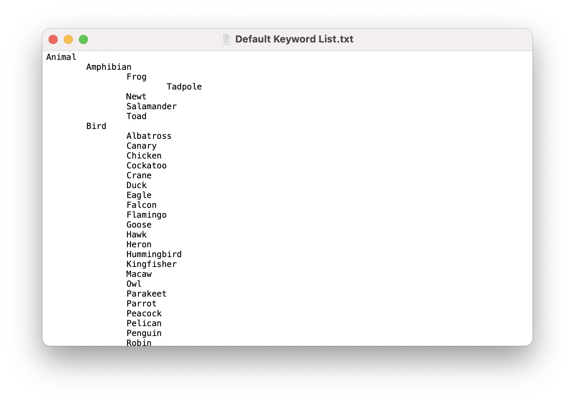575x402 pixels.
Task: Place cursor on the Animal line
Action: point(61,57)
